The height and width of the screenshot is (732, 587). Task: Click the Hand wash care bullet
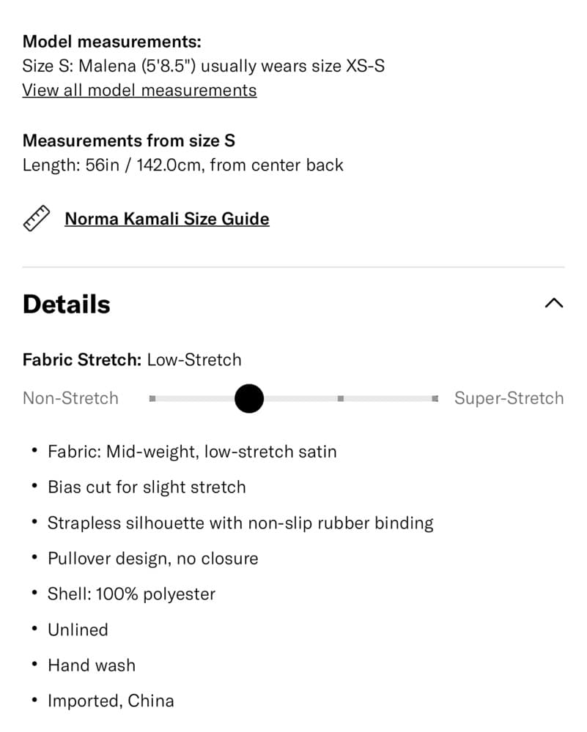pos(92,665)
